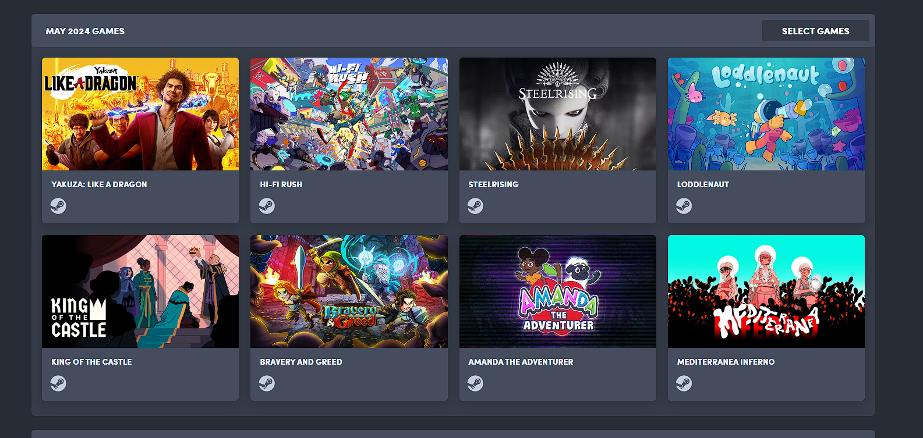Click the Steam icon under Hi-Fi Rush

coord(267,206)
